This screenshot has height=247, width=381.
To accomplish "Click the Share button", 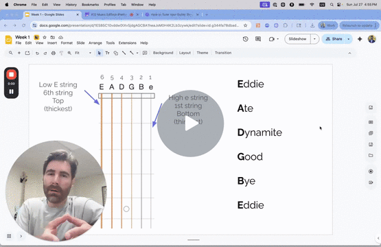I will 334,39.
